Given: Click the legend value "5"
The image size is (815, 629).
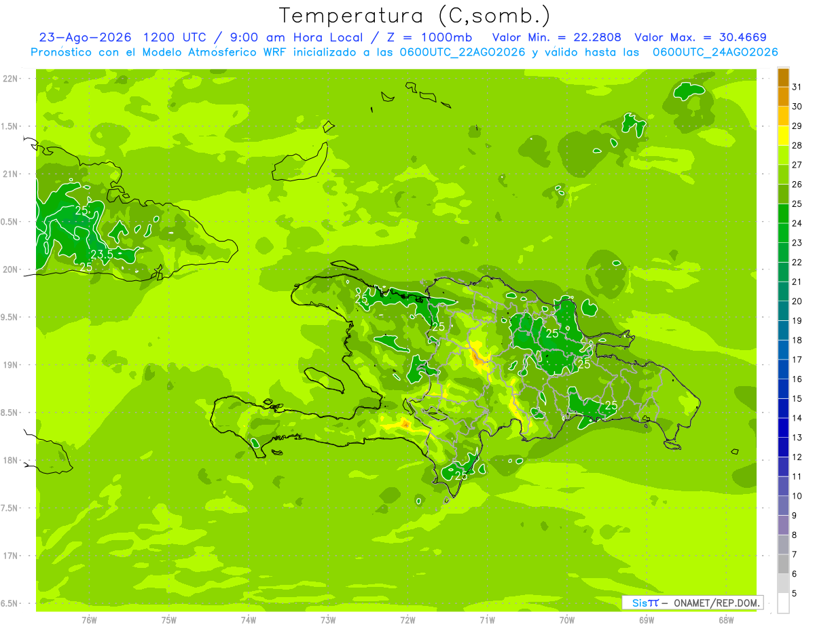Looking at the screenshot, I should (795, 593).
